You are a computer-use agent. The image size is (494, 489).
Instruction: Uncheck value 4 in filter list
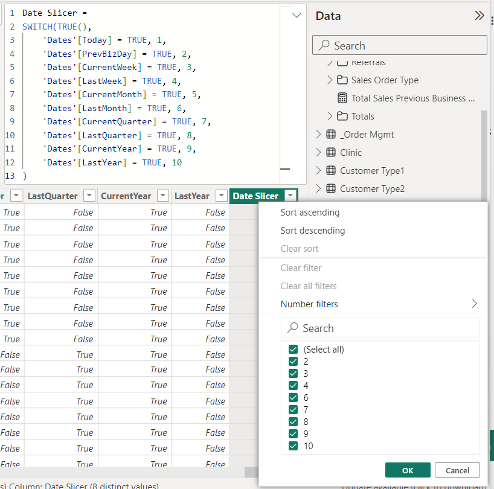click(293, 385)
